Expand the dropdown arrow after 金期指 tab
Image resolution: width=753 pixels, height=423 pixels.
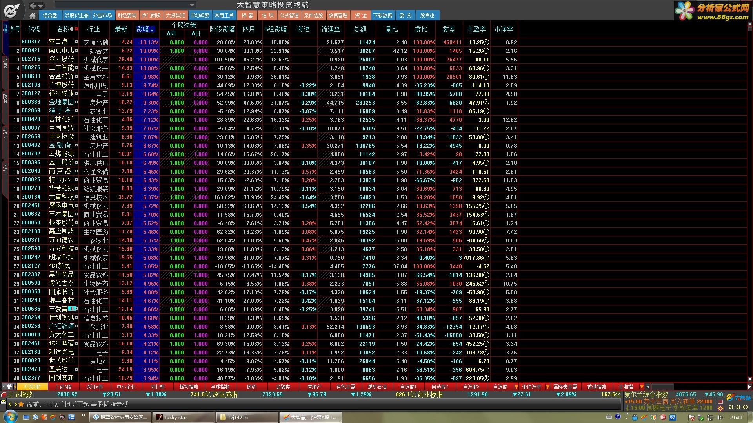point(642,387)
